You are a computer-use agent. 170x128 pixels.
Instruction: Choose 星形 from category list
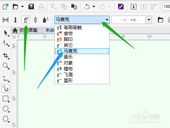tap(82, 80)
